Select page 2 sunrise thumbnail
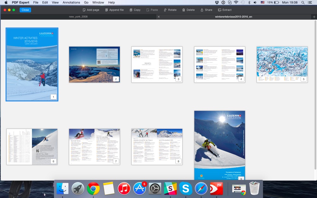This screenshot has height=198, width=317. pos(94,64)
